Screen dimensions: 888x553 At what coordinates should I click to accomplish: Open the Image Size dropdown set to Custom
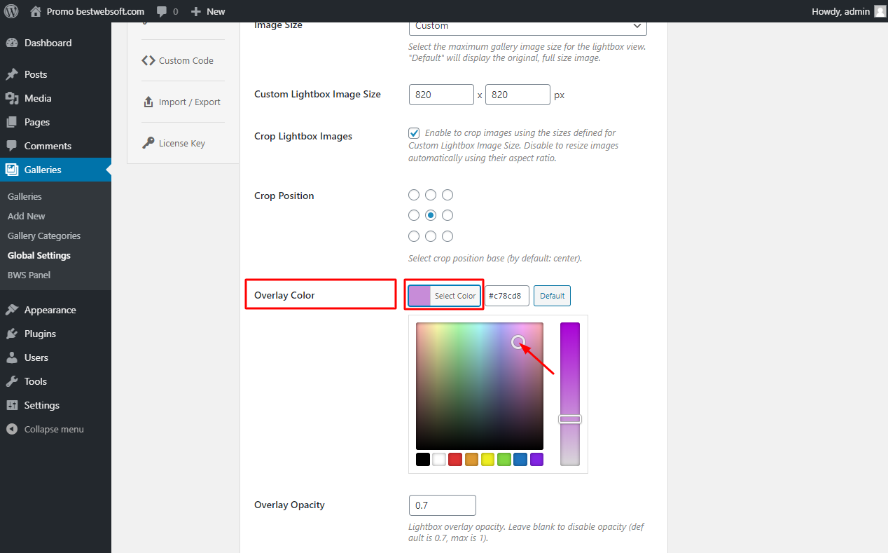coord(527,26)
